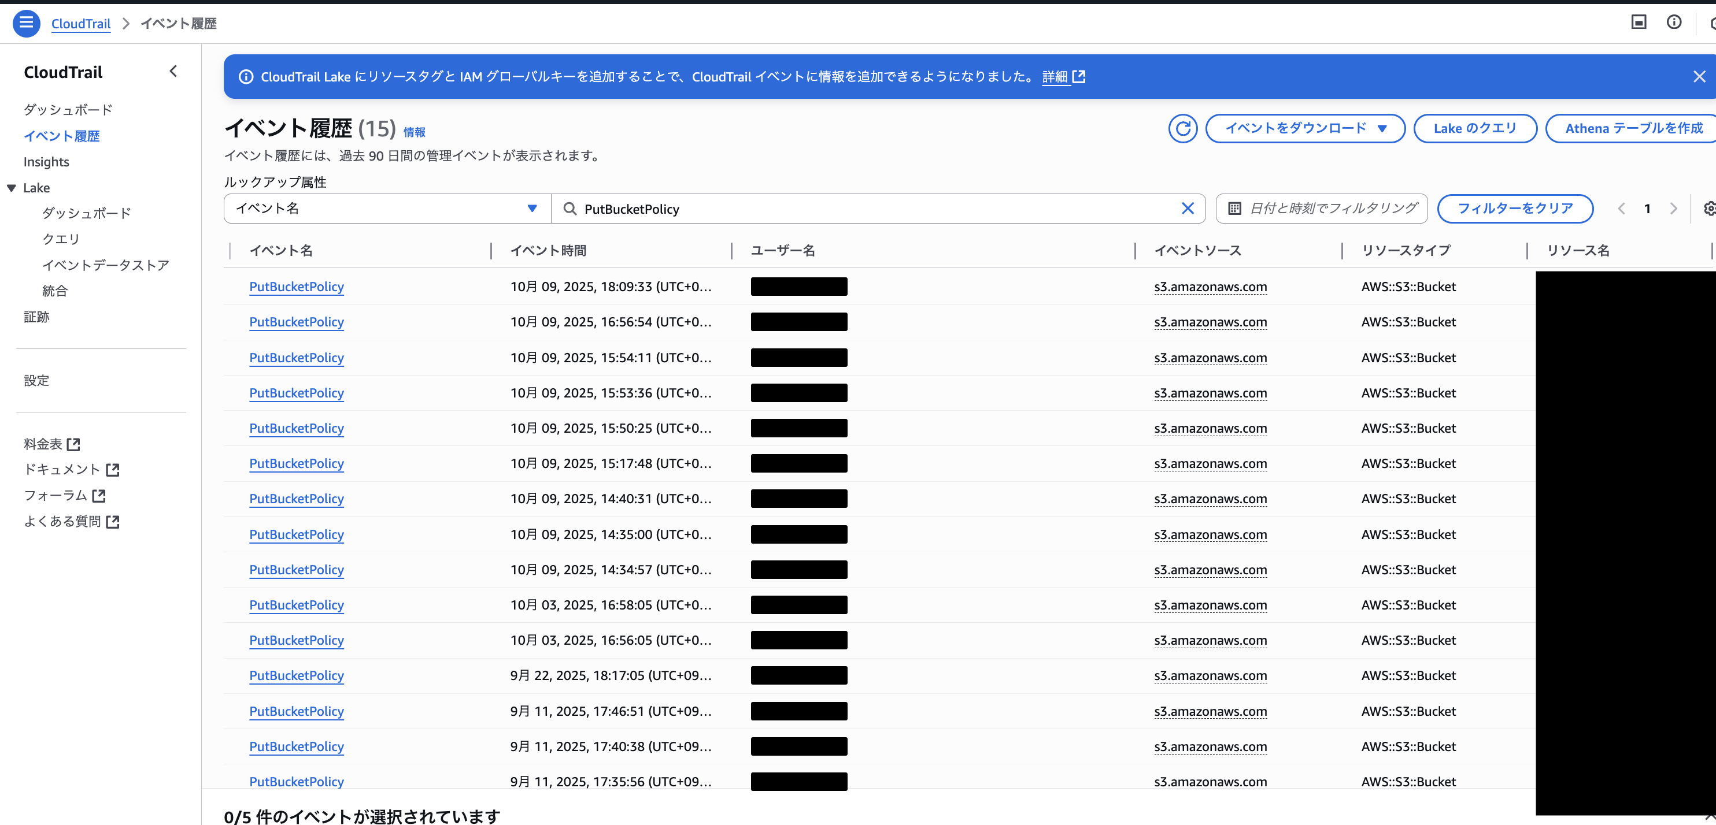
Task: Open Insights in the sidebar menu
Action: (46, 162)
